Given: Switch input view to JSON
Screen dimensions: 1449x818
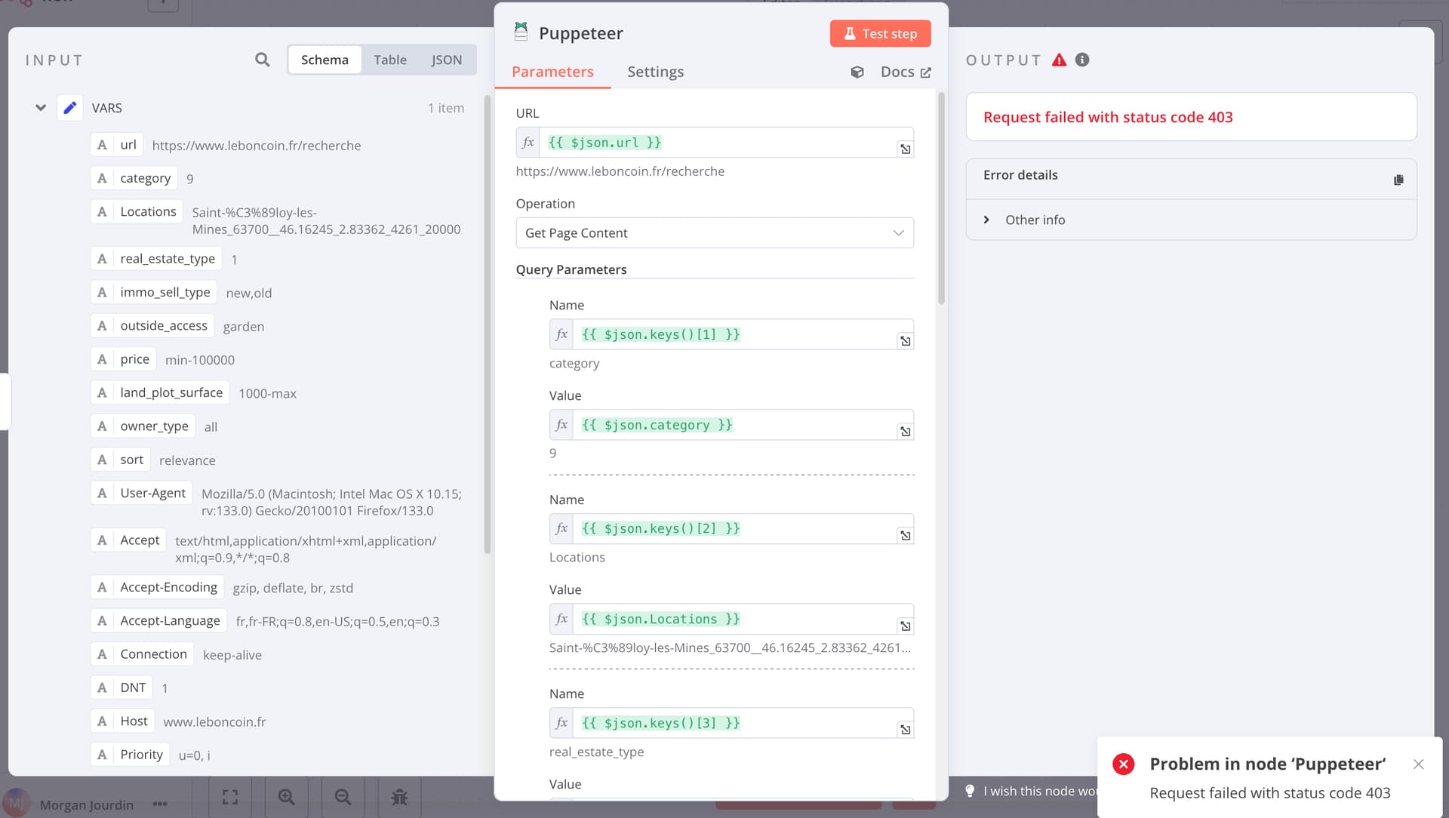Looking at the screenshot, I should click(x=446, y=60).
